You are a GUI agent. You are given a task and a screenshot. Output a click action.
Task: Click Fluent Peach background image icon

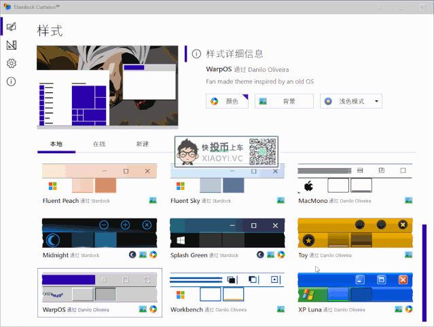(x=153, y=200)
